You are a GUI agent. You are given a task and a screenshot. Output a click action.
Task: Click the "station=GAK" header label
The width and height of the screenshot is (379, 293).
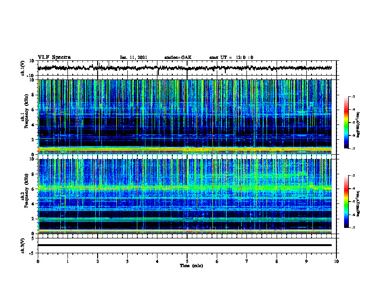(x=178, y=57)
